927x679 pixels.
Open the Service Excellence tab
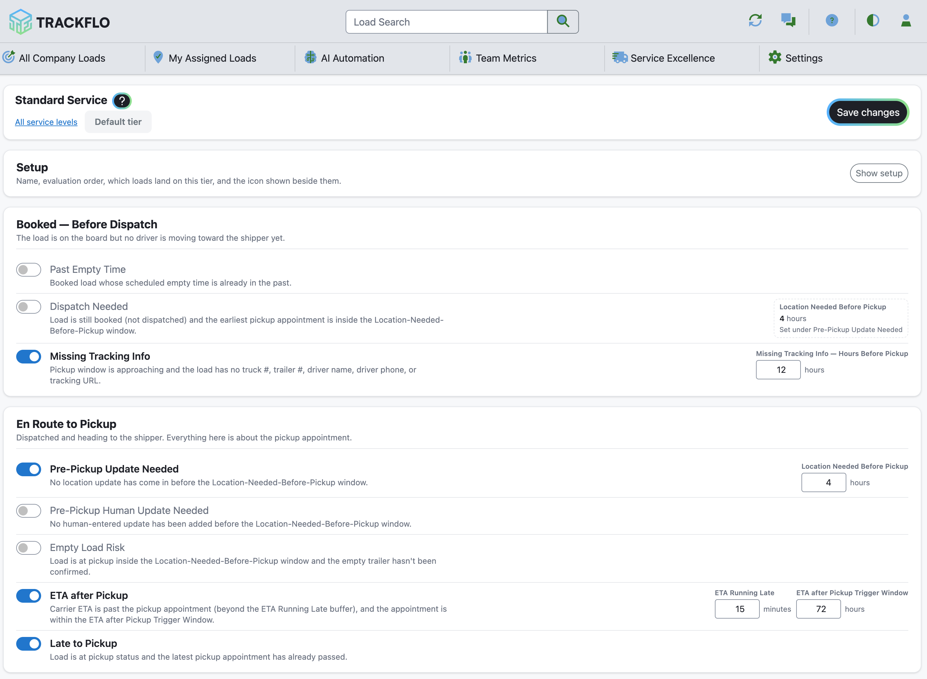(x=664, y=58)
